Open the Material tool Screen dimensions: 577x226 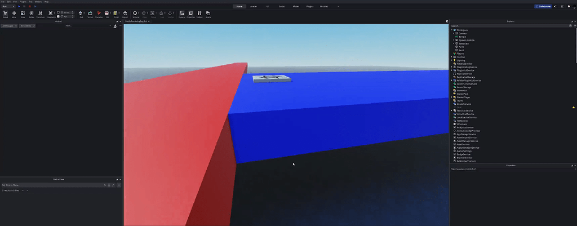(x=135, y=14)
